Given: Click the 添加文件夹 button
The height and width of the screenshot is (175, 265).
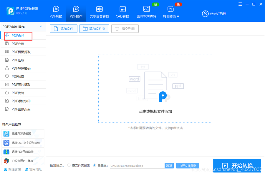Looking at the screenshot, I should coord(94,29).
